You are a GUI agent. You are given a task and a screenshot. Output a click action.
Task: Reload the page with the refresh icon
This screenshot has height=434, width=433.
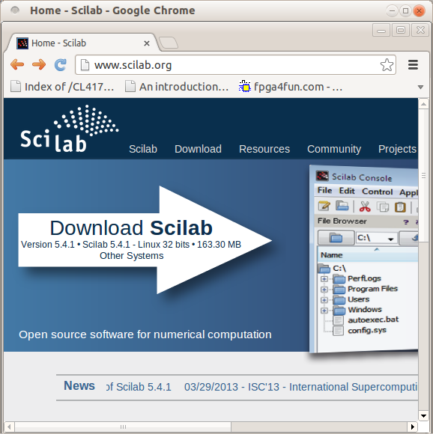pyautogui.click(x=61, y=65)
